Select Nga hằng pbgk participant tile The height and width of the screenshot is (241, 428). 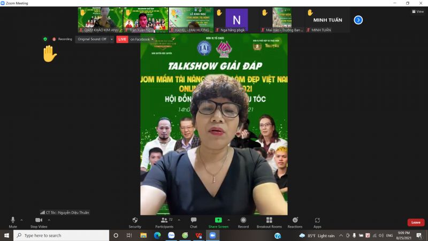236,20
